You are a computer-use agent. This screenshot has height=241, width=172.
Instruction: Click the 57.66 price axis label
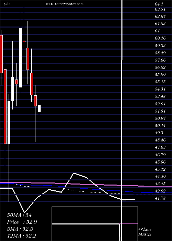pos(160,60)
